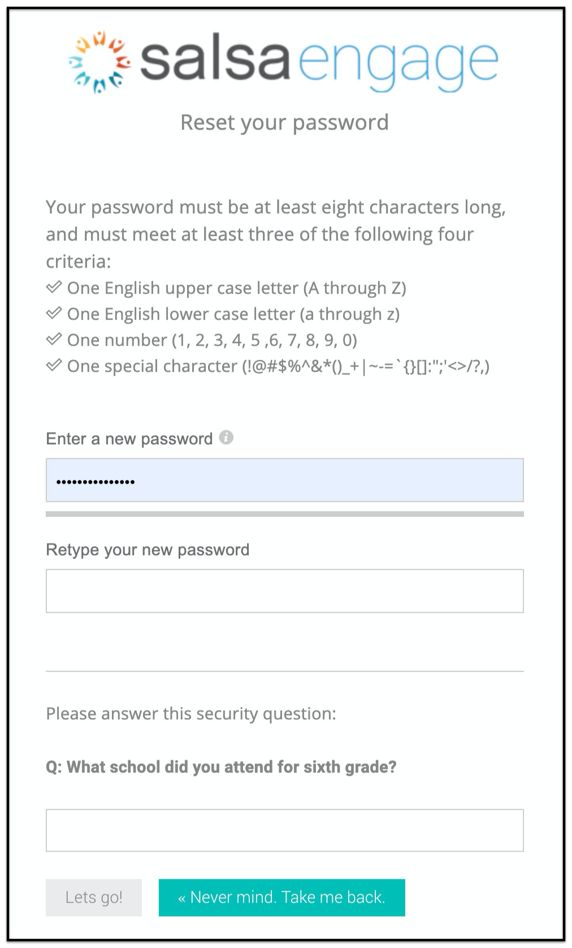The height and width of the screenshot is (948, 572).
Task: Click the checkmark beside the lower case letter criterion
Action: point(54,314)
